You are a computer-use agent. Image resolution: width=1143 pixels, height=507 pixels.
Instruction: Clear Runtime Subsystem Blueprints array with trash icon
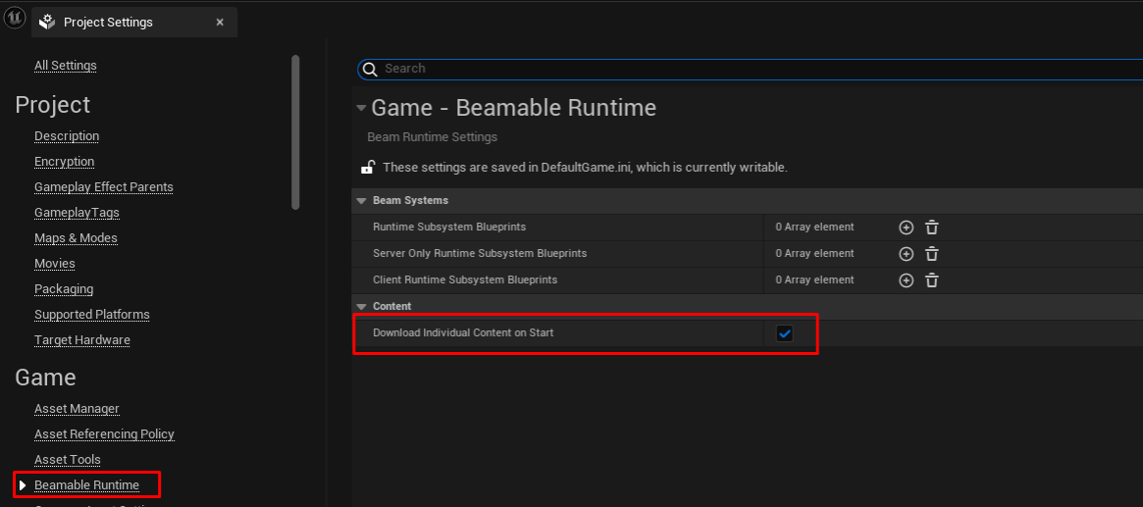pos(932,228)
